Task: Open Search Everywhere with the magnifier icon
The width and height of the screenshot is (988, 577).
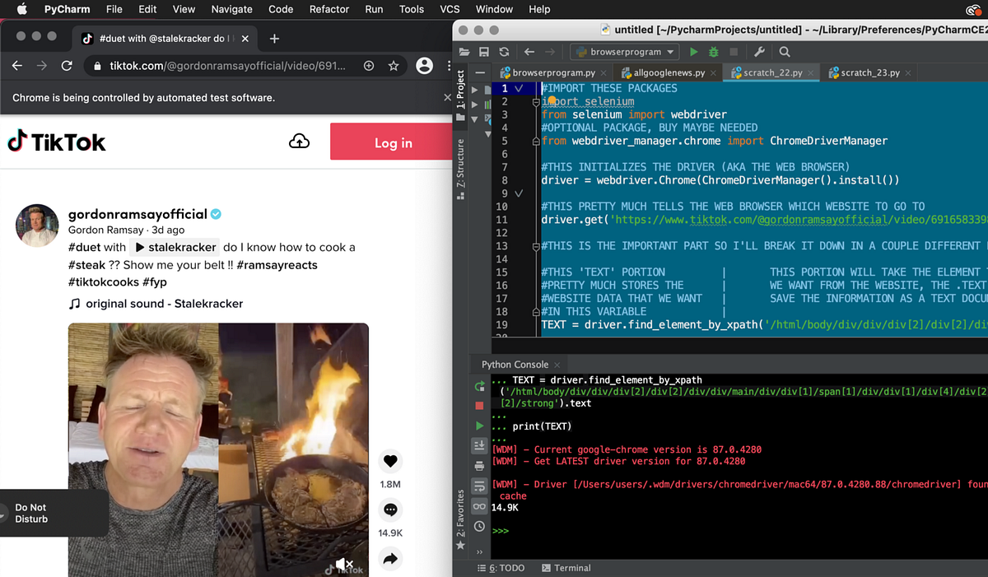Action: [x=783, y=51]
